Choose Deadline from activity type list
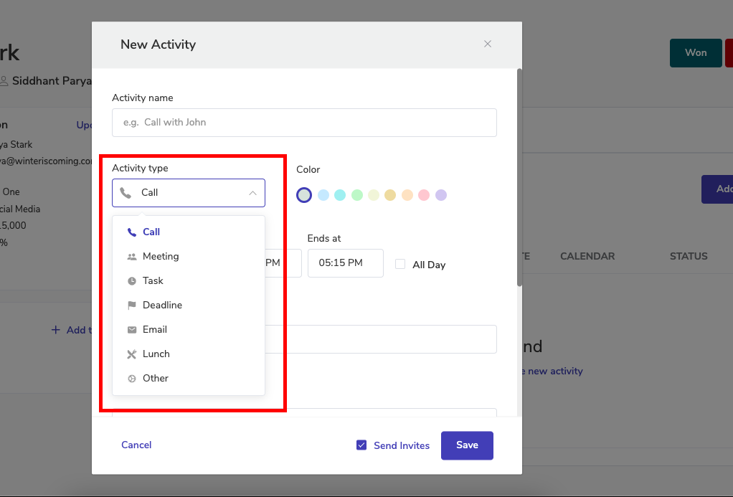Image resolution: width=733 pixels, height=497 pixels. (162, 306)
